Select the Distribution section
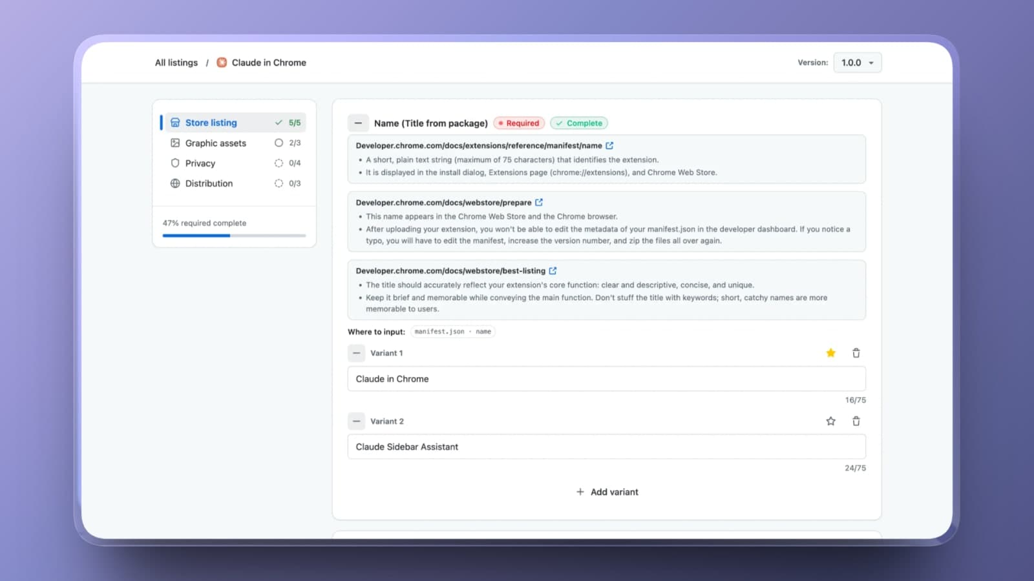Screen dimensions: 1034x581 (x=236, y=183)
